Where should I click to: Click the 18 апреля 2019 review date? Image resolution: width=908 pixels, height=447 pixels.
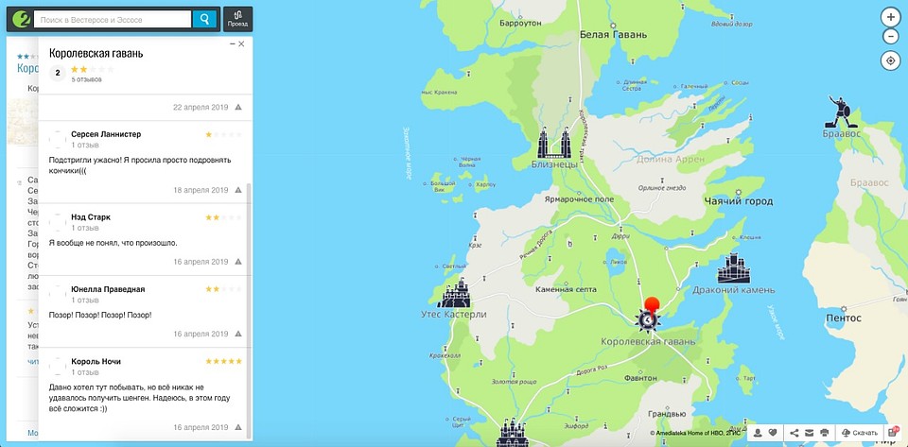tap(201, 190)
